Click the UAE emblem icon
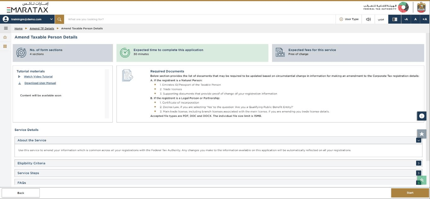 click(x=421, y=8)
